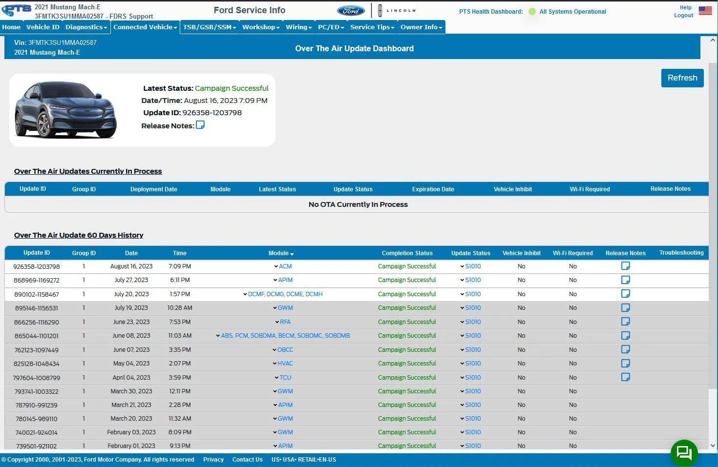This screenshot has width=718, height=467.
Task: Open release notes for update 890102-1158467 row
Action: click(625, 294)
